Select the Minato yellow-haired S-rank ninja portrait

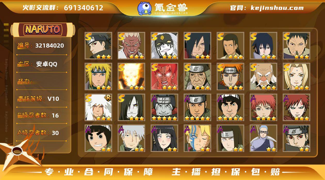point(99,77)
